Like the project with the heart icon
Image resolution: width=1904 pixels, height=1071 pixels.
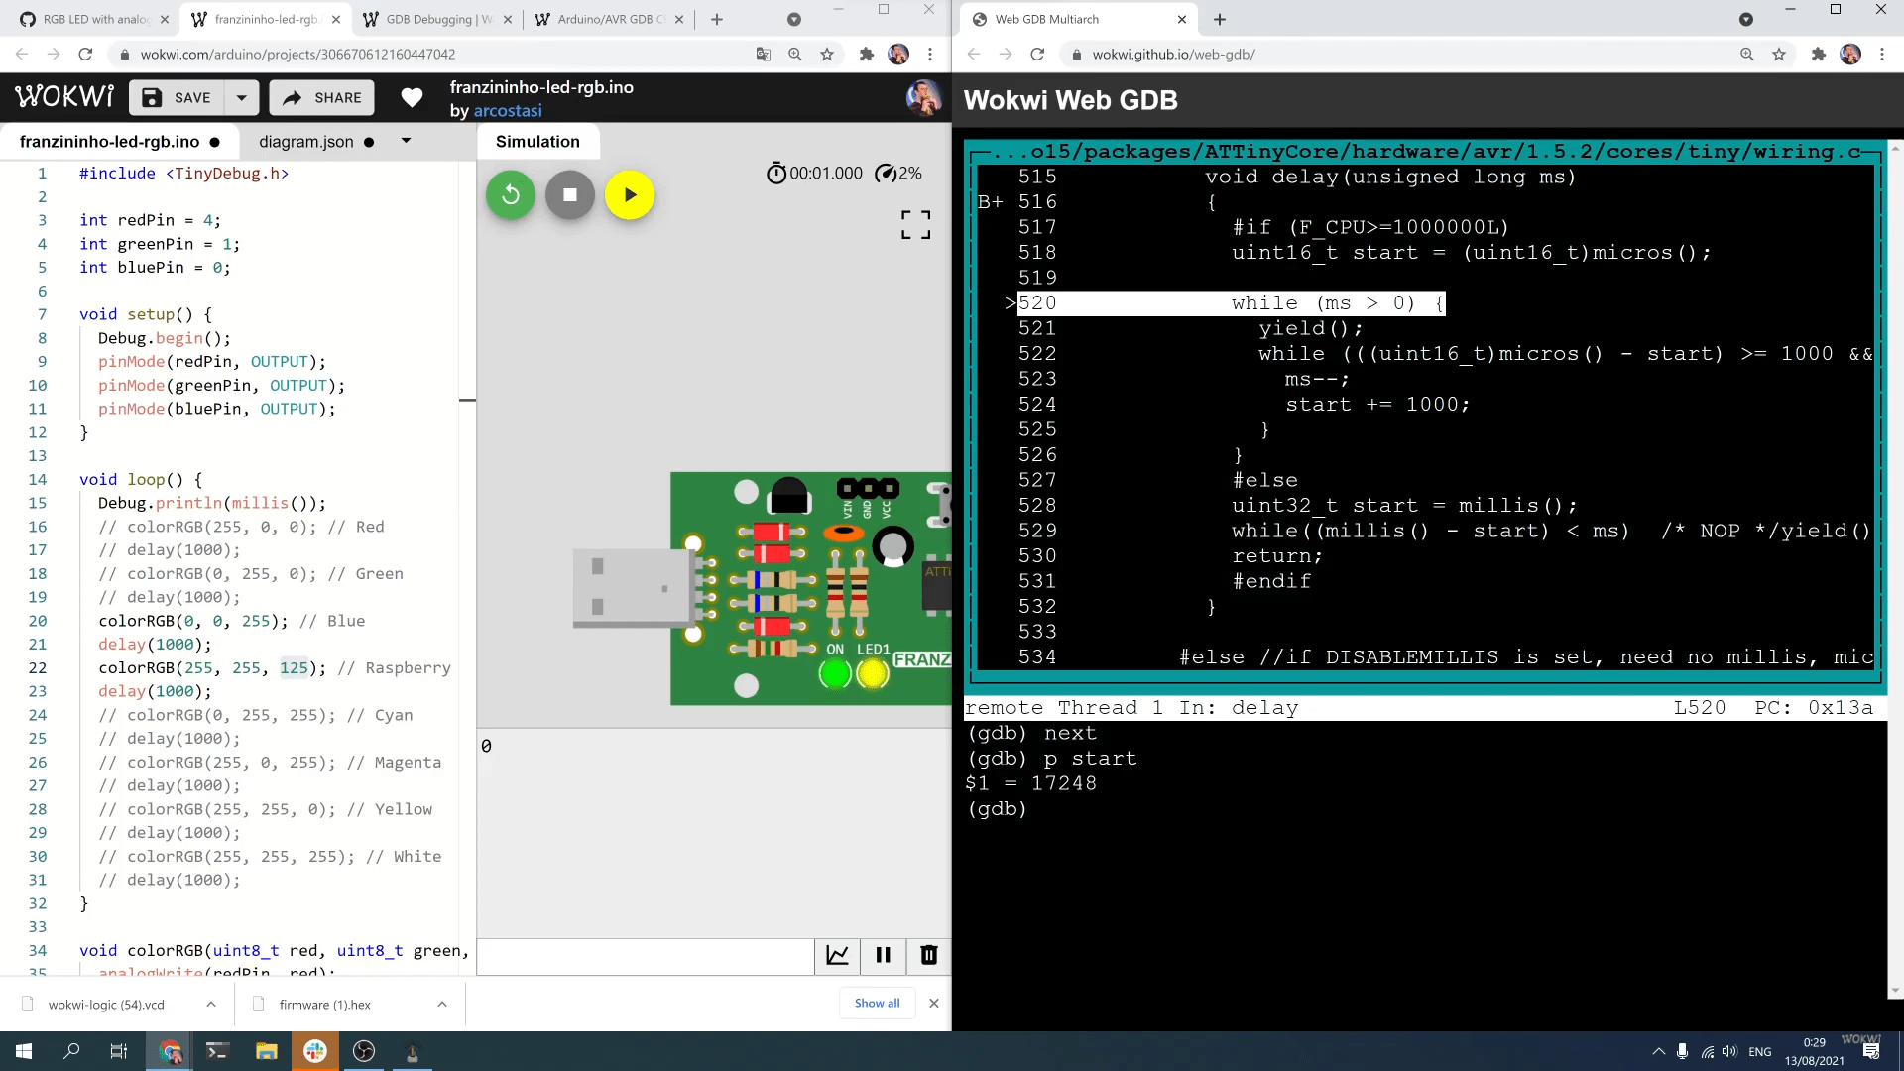412,97
